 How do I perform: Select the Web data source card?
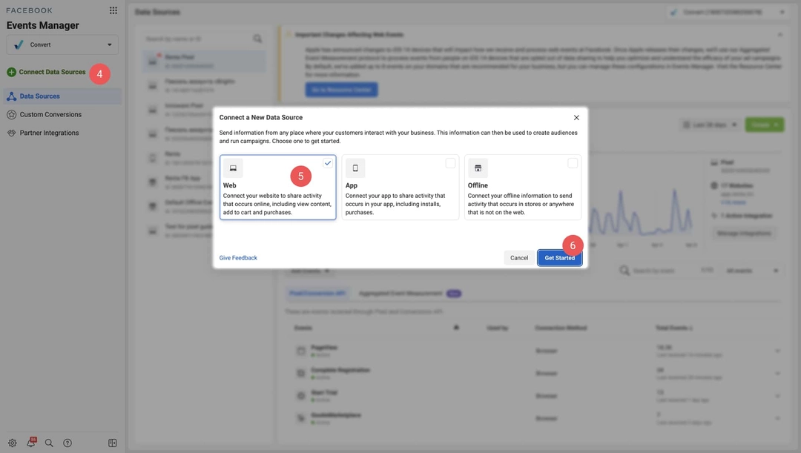tap(278, 188)
